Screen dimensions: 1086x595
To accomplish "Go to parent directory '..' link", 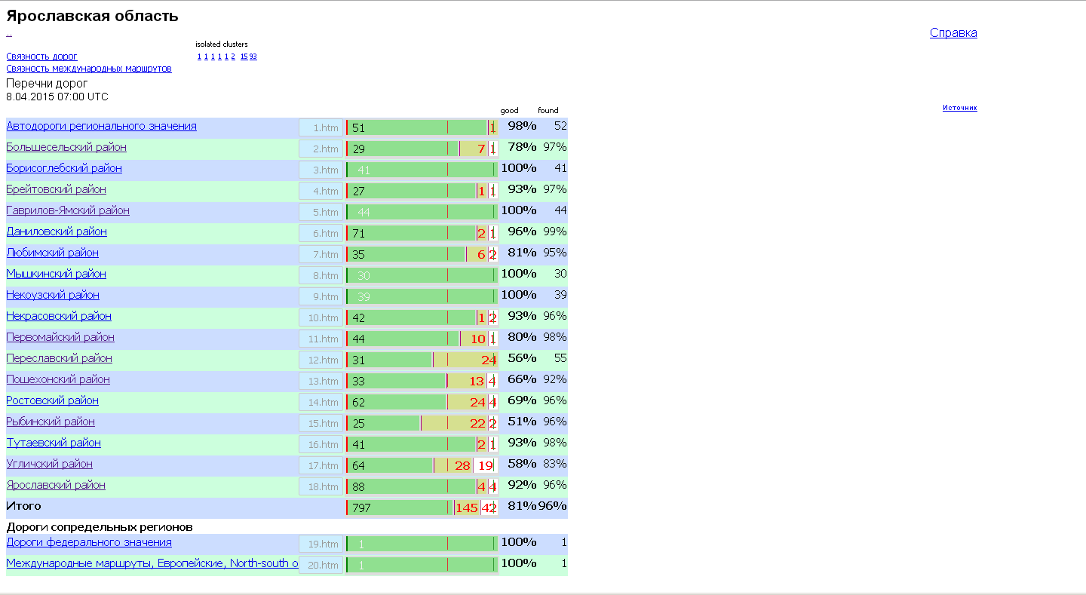I will coord(9,33).
